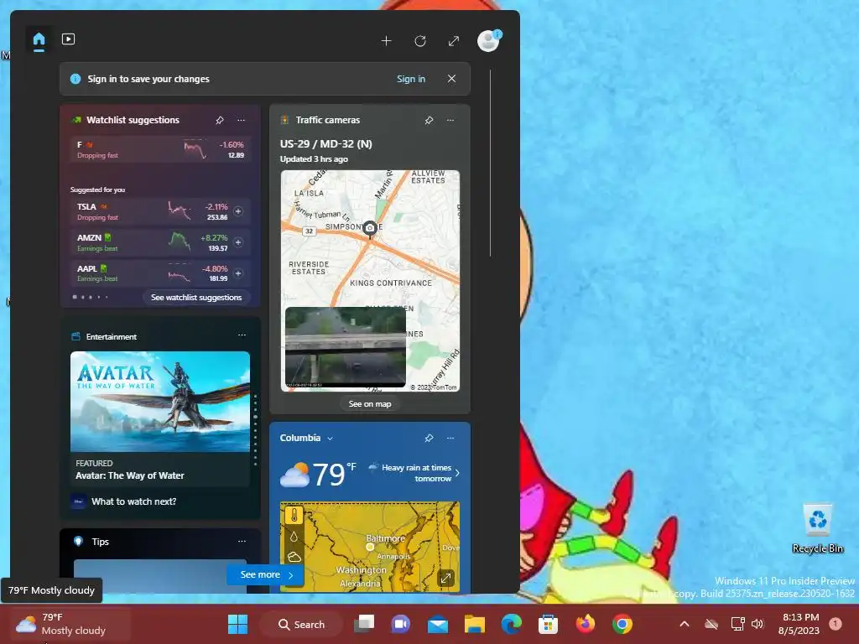Click the camera marker on the map

click(370, 228)
